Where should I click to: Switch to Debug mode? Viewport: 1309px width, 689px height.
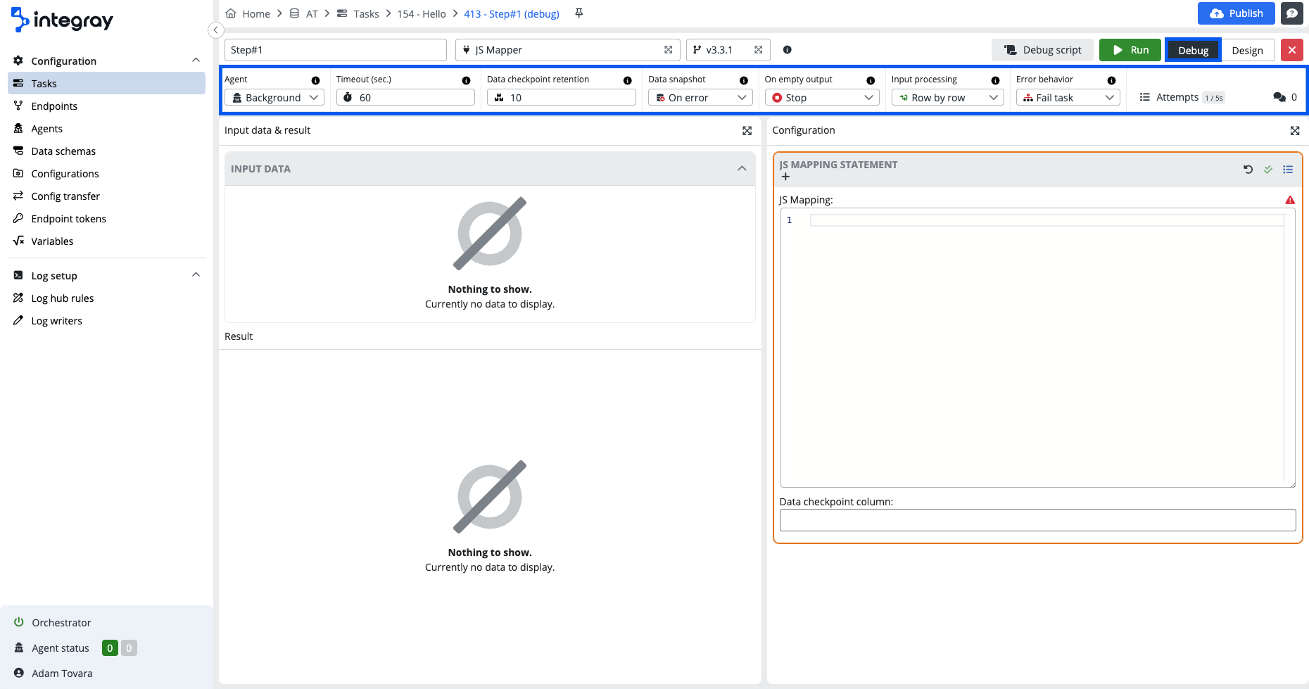tap(1193, 50)
